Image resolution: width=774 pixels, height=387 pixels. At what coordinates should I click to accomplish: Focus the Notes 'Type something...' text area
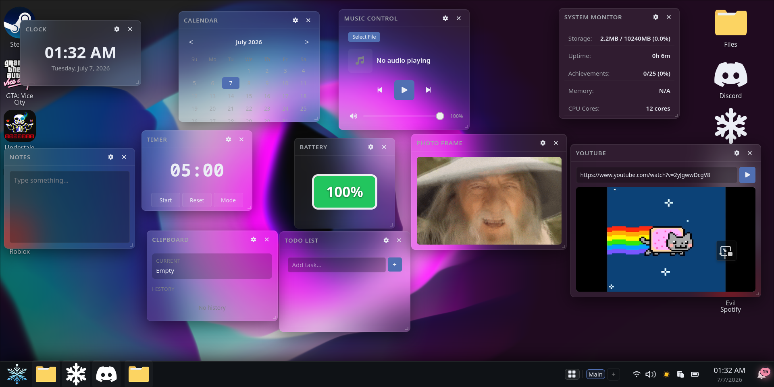point(70,207)
